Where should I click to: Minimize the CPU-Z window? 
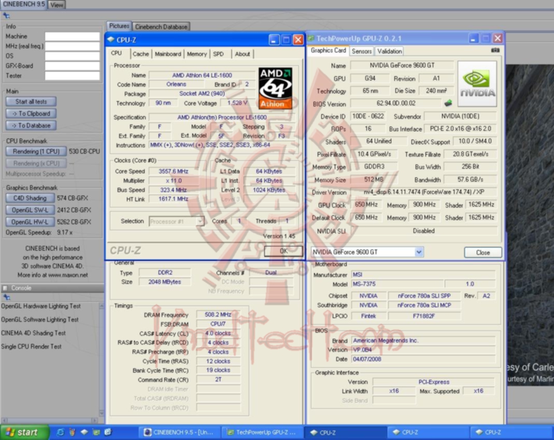point(274,39)
